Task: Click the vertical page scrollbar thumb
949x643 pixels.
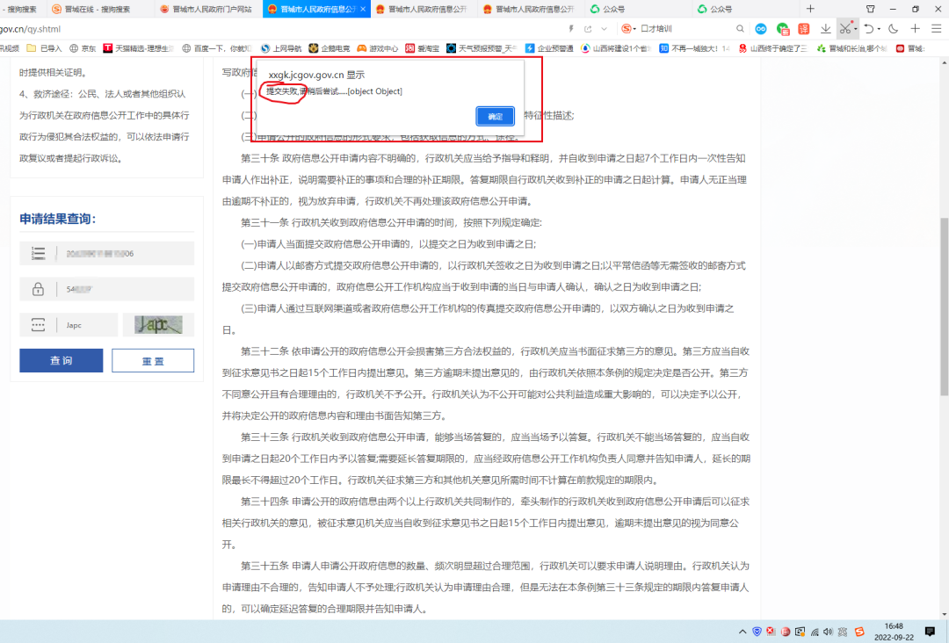Action: click(x=944, y=307)
